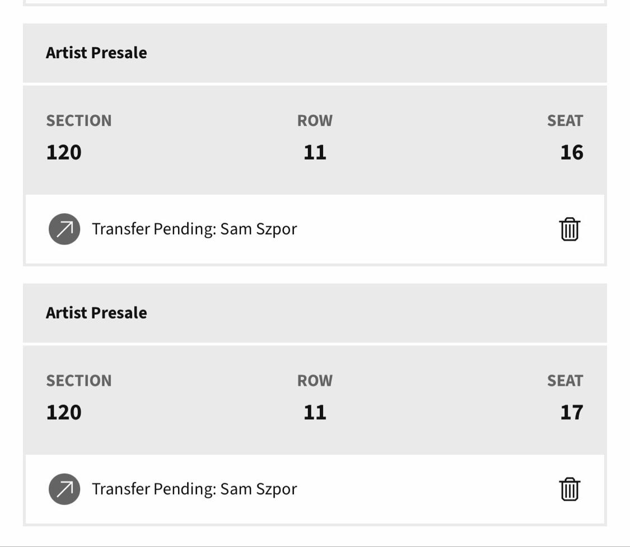Select section 120 on the seat 16 ticket
630x547 pixels.
coord(64,153)
